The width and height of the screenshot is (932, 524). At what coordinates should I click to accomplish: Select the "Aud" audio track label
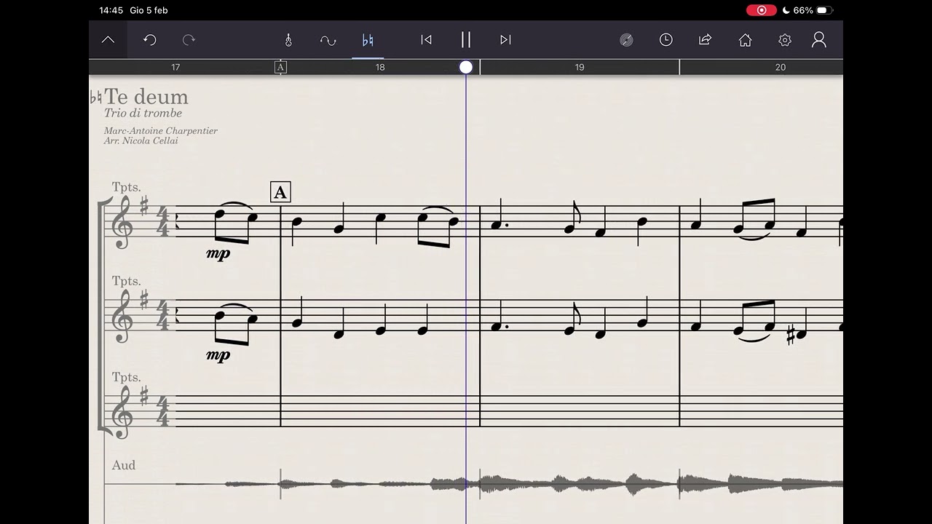tap(124, 465)
